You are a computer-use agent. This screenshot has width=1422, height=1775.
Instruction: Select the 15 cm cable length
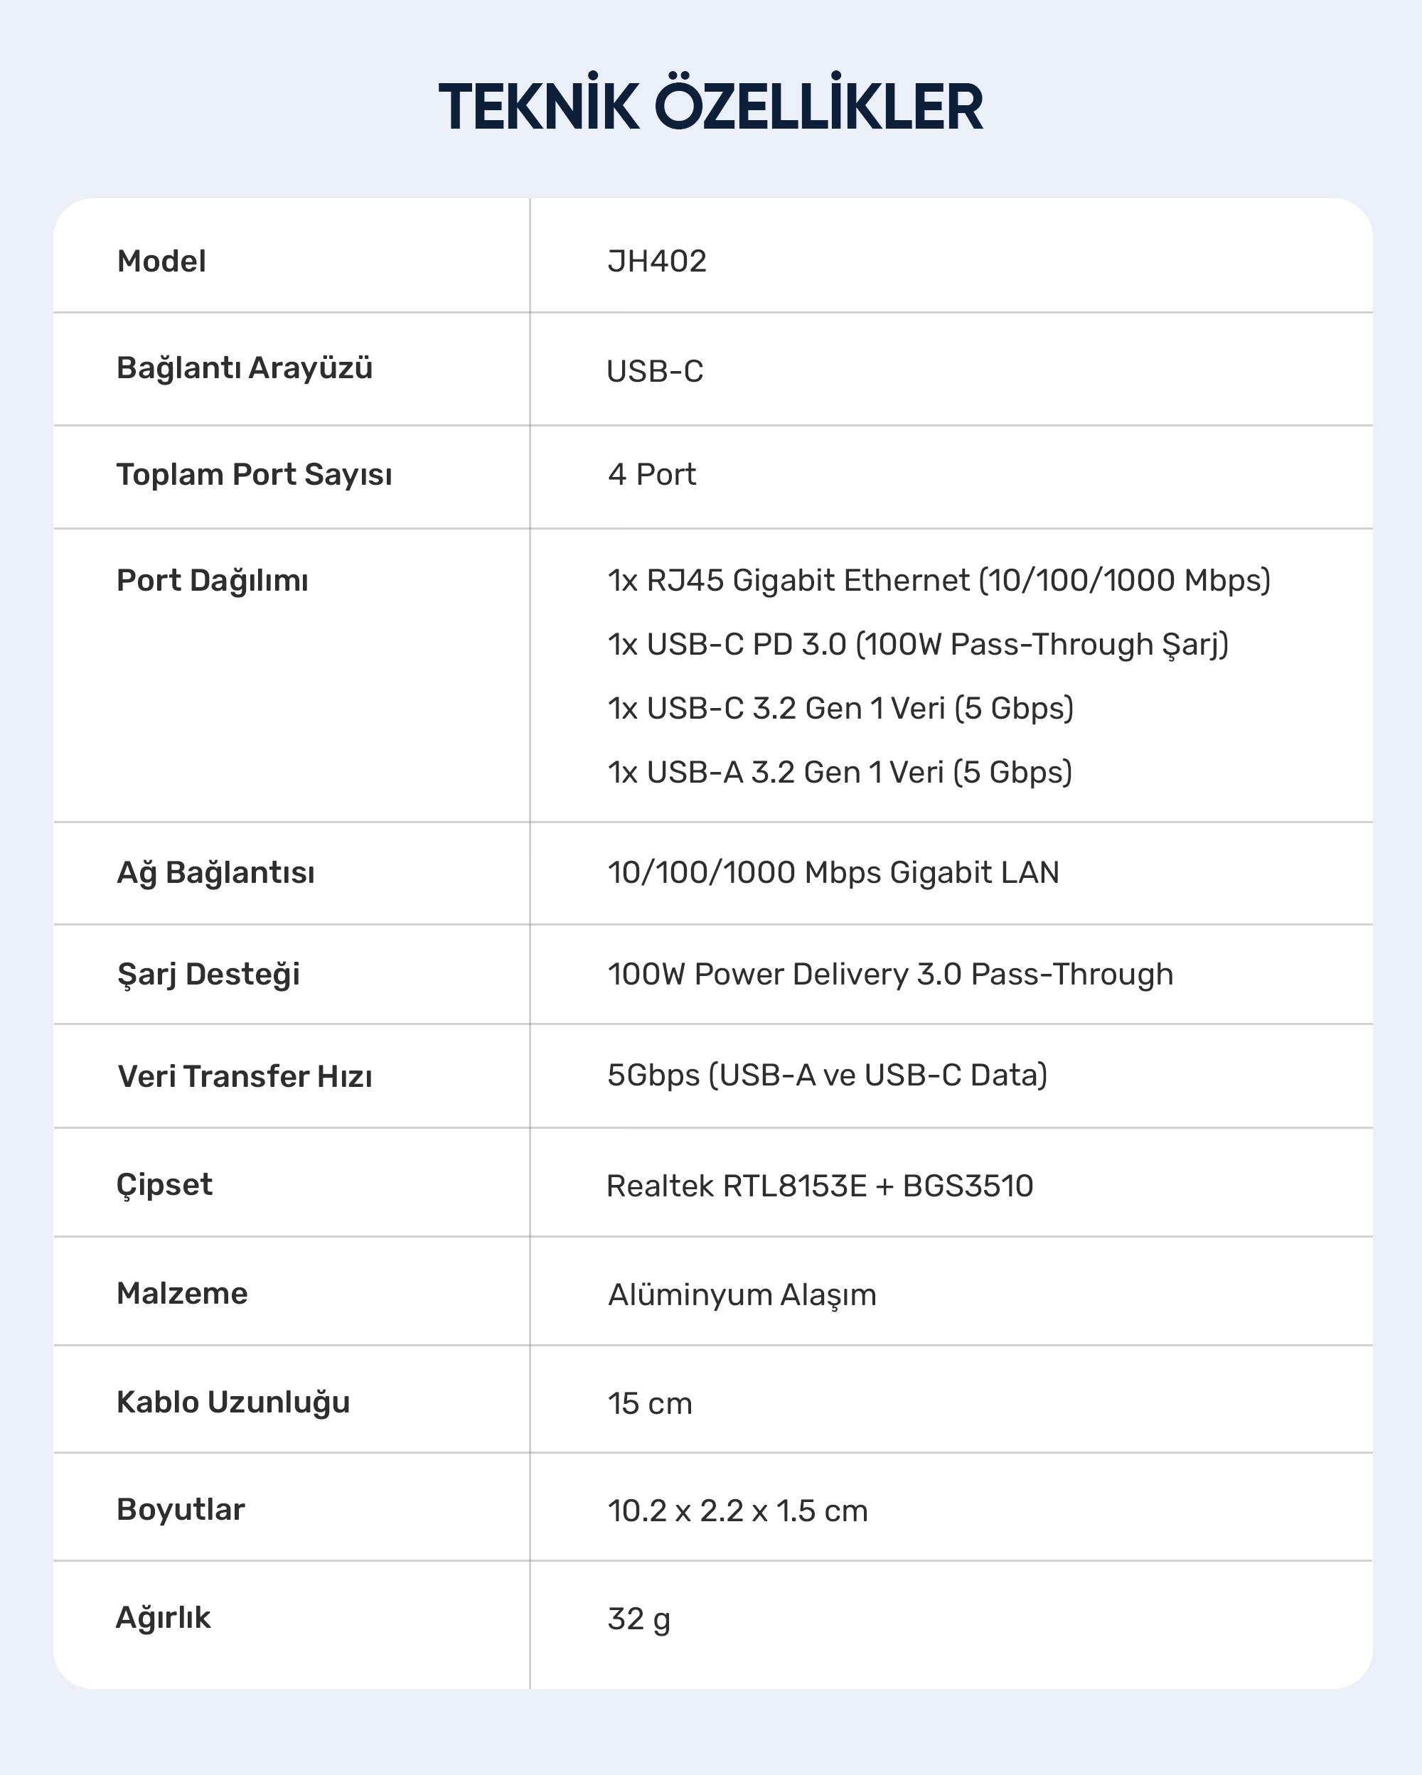click(650, 1404)
